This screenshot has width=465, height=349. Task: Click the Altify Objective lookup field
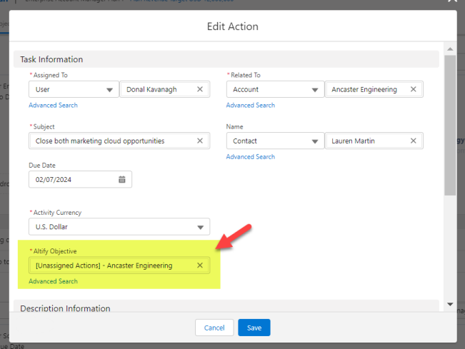119,265
